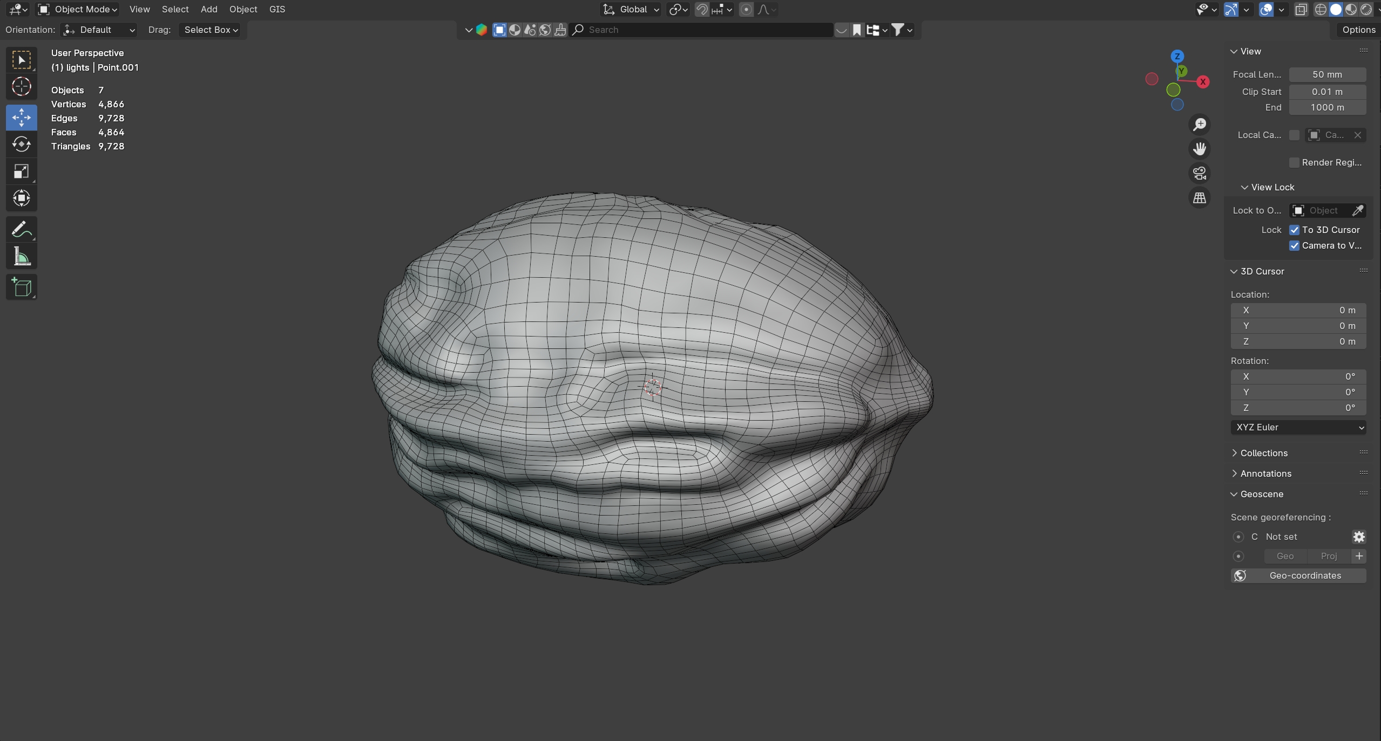Click the Add Cube tool
The height and width of the screenshot is (741, 1381).
[x=22, y=287]
